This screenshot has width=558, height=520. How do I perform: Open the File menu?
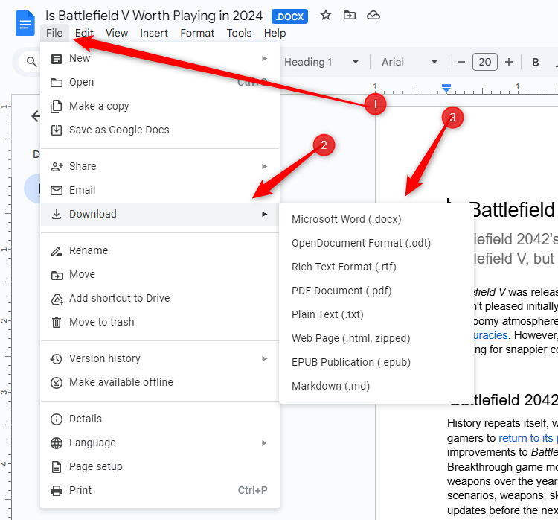click(54, 33)
